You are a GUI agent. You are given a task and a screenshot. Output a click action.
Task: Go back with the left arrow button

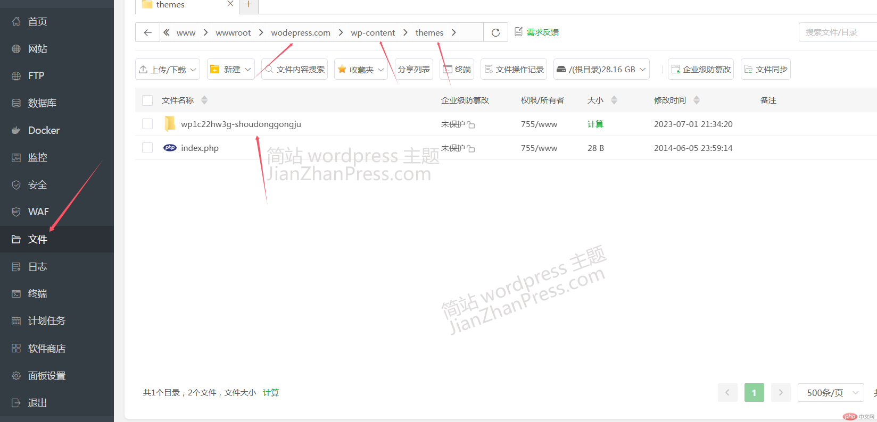tap(148, 32)
